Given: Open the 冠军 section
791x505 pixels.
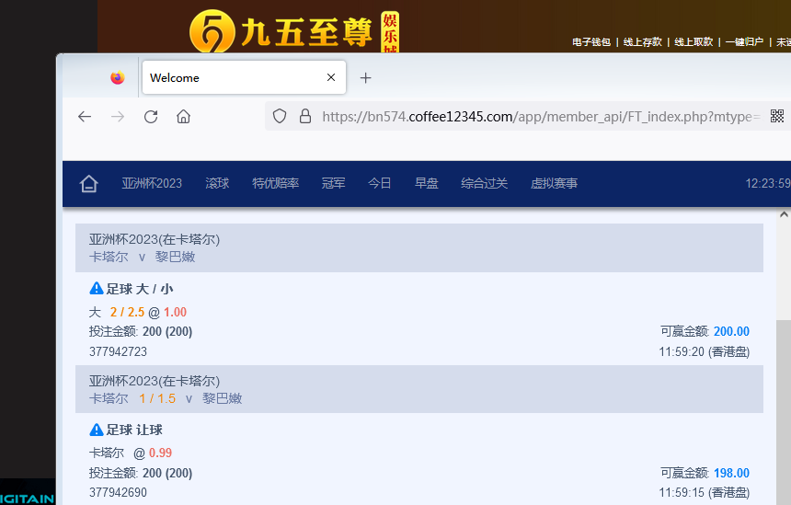Looking at the screenshot, I should pyautogui.click(x=334, y=183).
